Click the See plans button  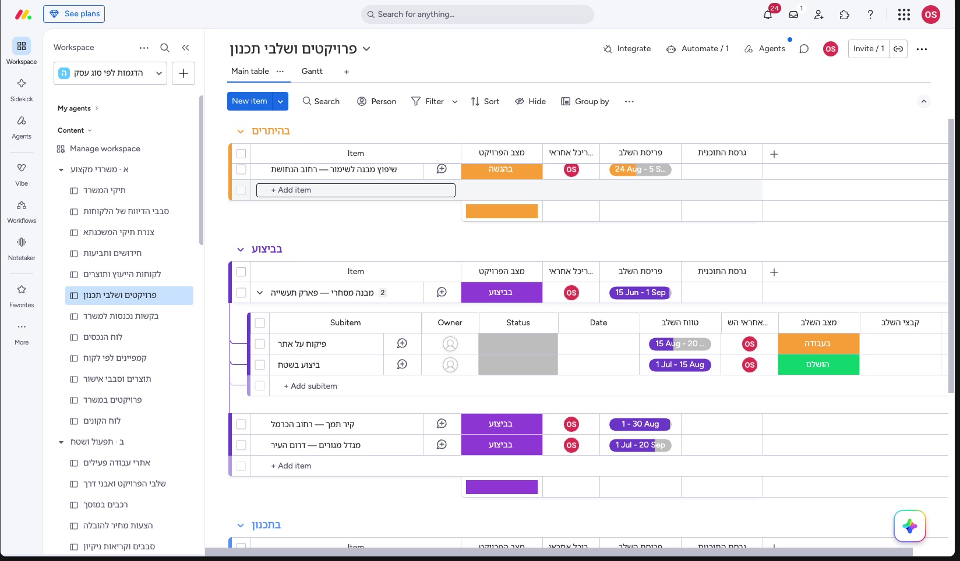(74, 14)
